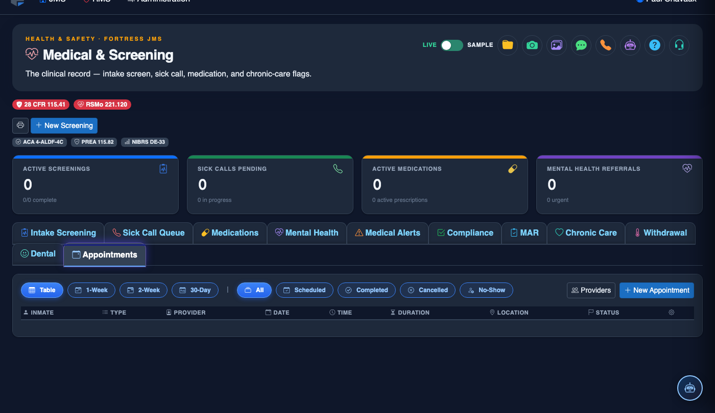Open the blue question mark help icon

tap(655, 45)
